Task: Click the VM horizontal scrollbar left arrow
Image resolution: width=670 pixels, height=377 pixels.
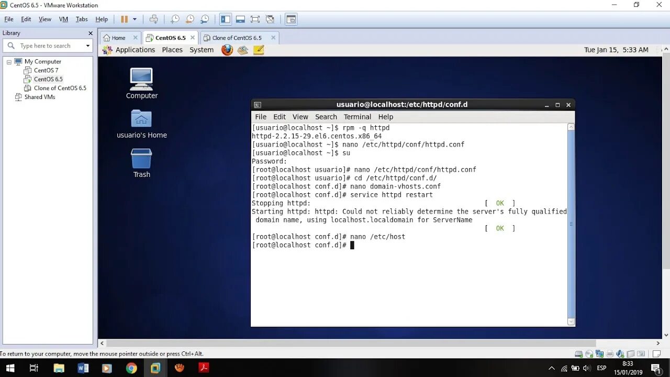Action: point(103,343)
